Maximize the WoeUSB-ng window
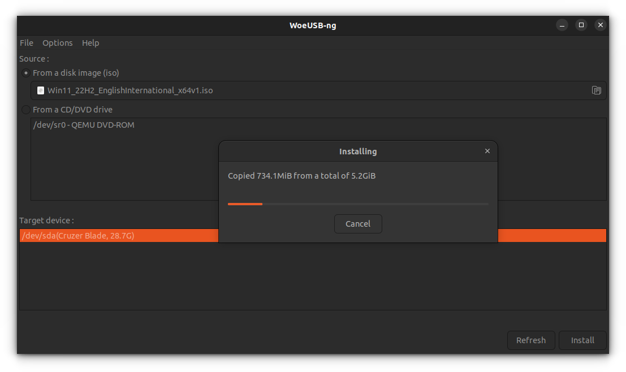 tap(581, 25)
